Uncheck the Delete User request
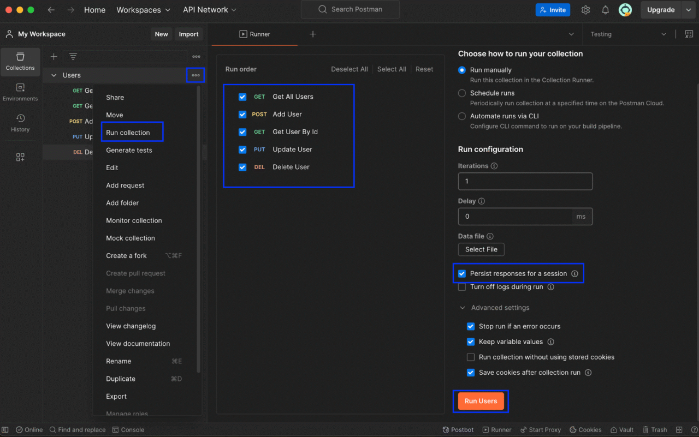 242,167
